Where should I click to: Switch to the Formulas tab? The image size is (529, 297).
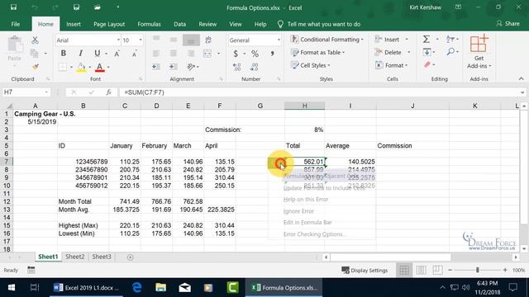coord(149,24)
